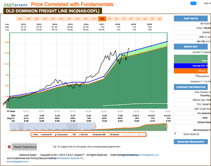Toggle Dividends area in legend
Image resolution: width=211 pixels, height=166 pixels.
pyautogui.click(x=114, y=134)
